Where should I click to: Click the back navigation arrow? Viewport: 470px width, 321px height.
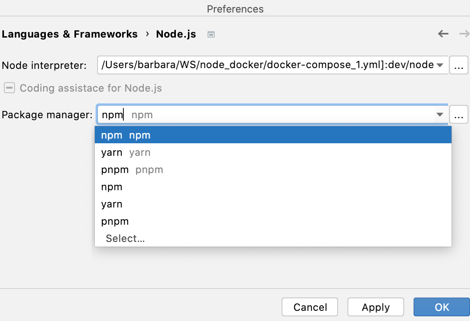point(443,34)
